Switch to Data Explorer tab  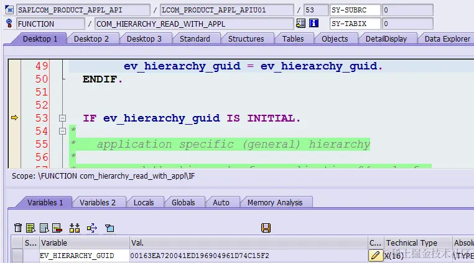[x=447, y=39]
